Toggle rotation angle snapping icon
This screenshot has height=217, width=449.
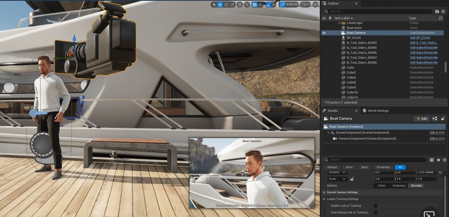[x=268, y=5]
